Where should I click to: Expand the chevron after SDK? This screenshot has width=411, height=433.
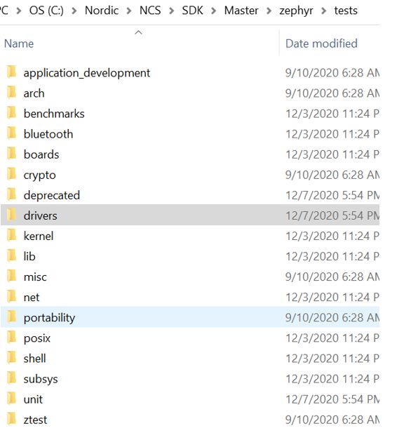pos(214,11)
